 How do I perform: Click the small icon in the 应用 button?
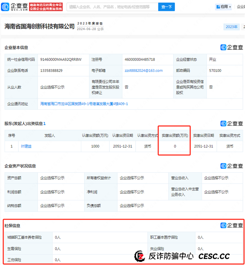[218, 7]
